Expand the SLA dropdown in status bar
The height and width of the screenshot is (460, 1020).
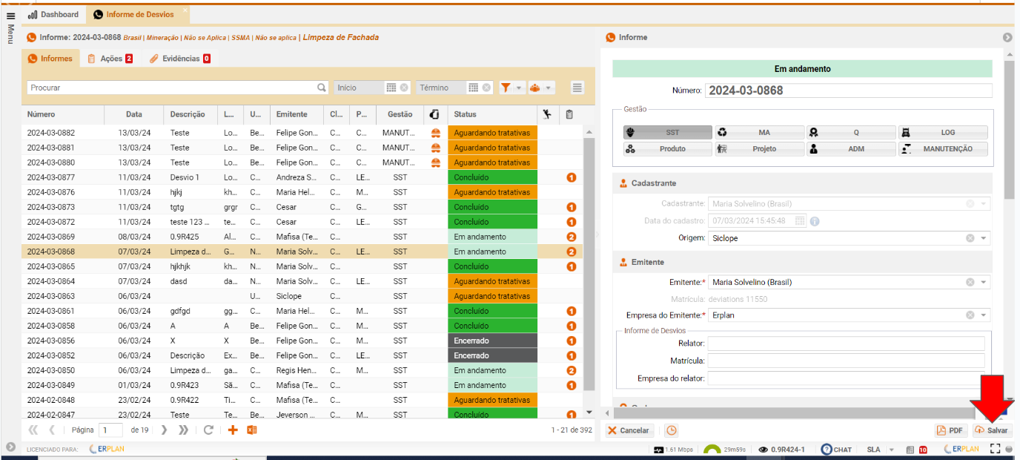point(891,450)
